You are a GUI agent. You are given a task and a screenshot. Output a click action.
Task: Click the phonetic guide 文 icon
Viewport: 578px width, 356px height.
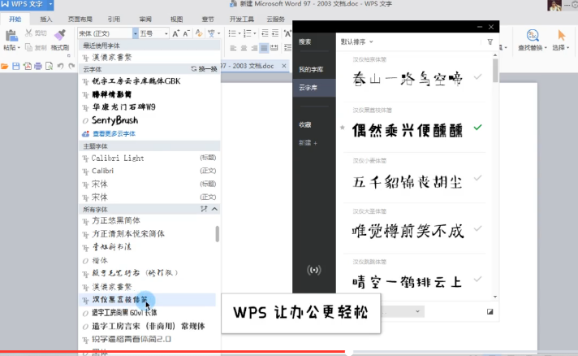coord(211,33)
